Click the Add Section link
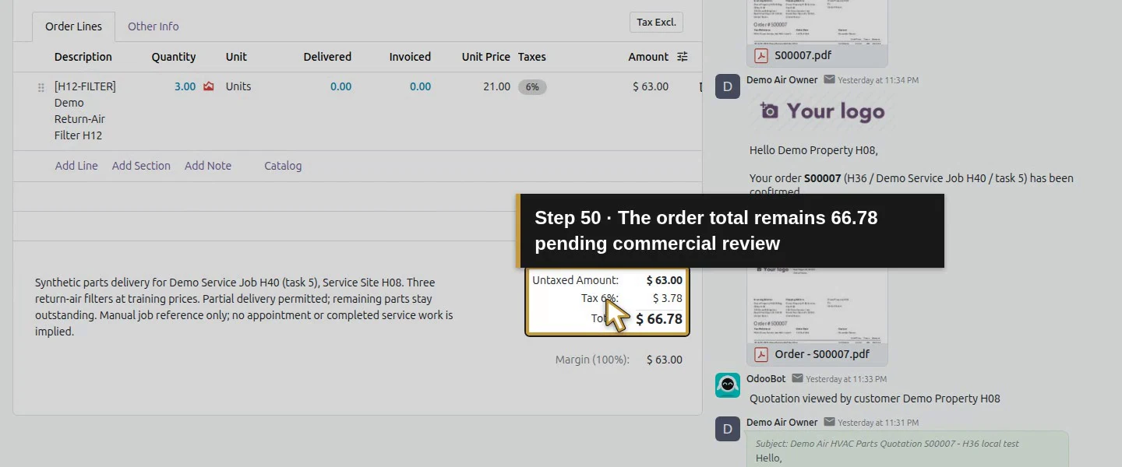The image size is (1122, 467). 141,166
